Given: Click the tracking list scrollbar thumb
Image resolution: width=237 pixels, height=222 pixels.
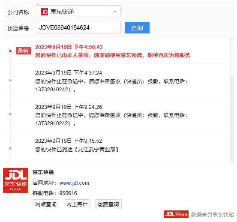Looking at the screenshot, I should point(232,58).
